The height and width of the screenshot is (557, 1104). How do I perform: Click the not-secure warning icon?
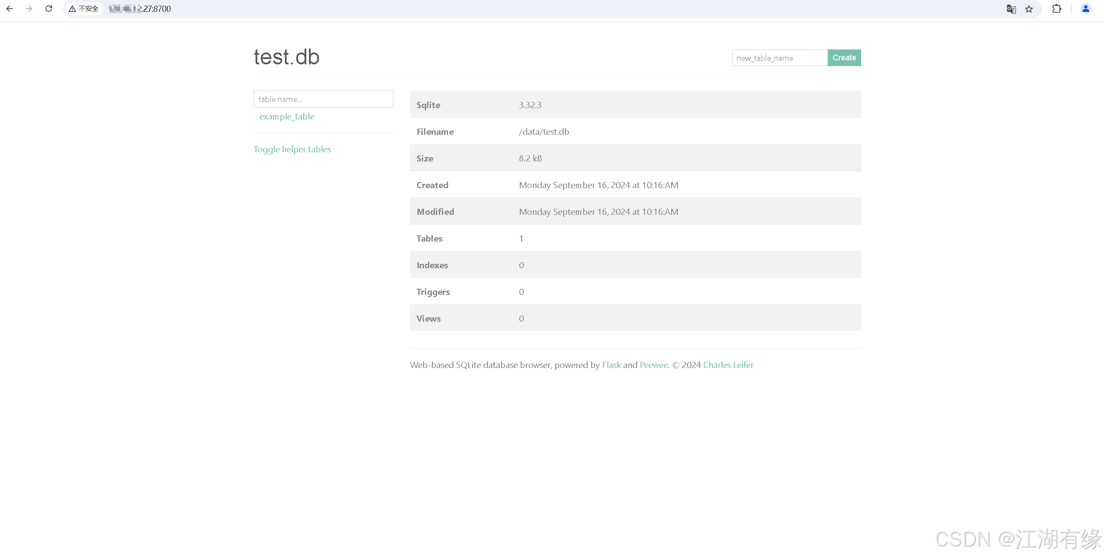[73, 9]
